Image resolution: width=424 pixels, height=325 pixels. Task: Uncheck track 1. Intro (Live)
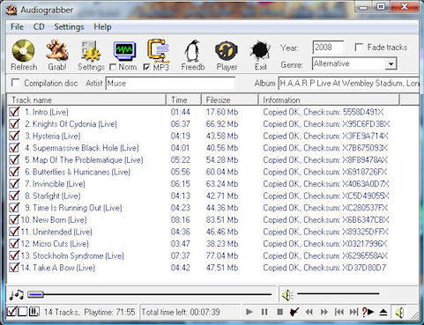click(14, 112)
